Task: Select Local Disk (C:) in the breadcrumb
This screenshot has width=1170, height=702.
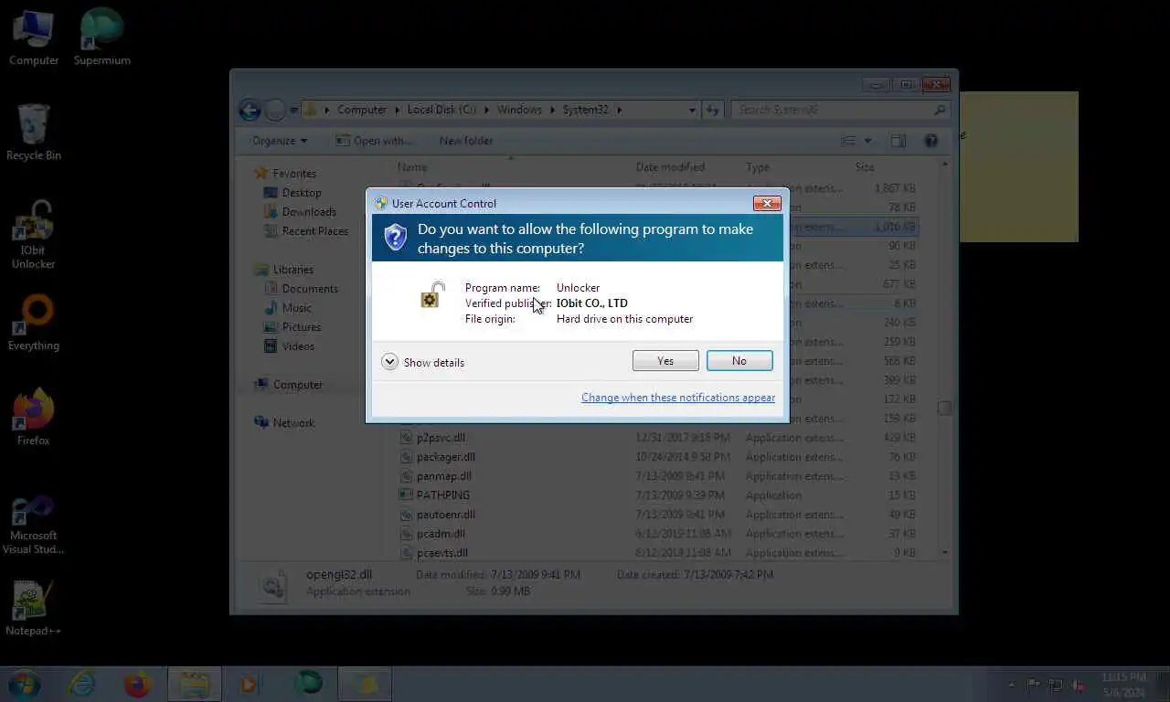Action: [441, 110]
